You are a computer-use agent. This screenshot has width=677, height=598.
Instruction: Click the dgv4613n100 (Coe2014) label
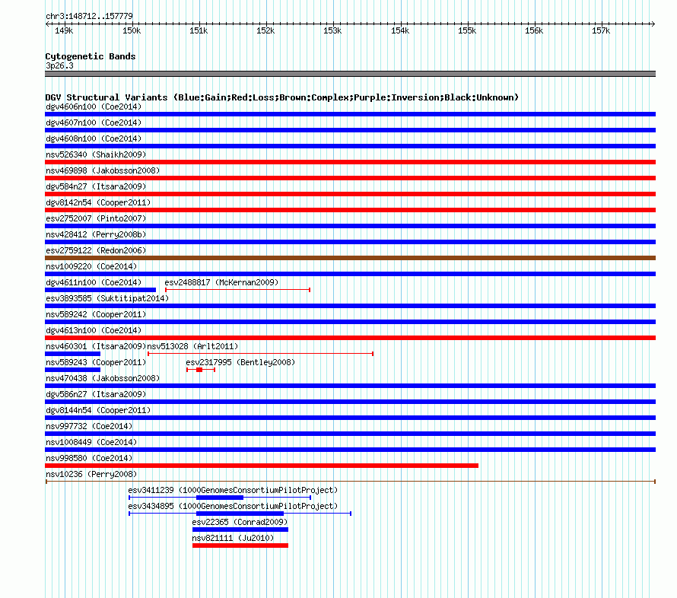(94, 330)
